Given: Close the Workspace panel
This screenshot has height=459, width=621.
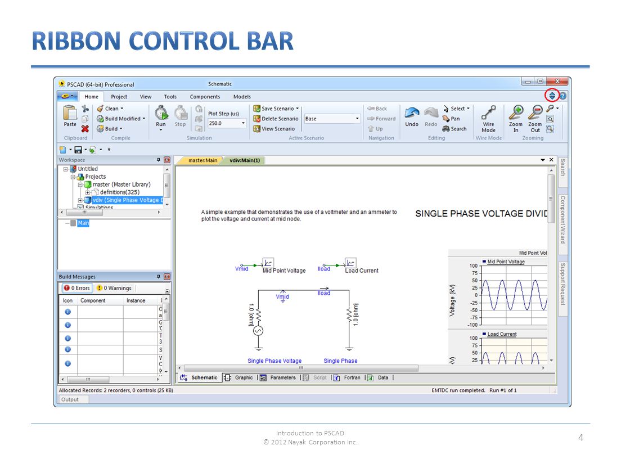Looking at the screenshot, I should pos(167,160).
